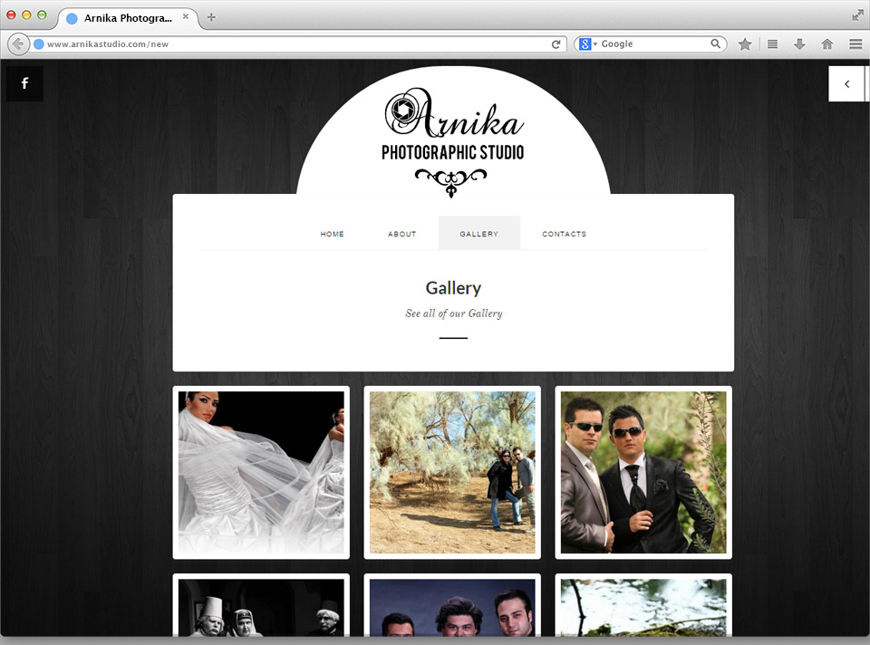Open the downloads arrow icon

point(799,44)
